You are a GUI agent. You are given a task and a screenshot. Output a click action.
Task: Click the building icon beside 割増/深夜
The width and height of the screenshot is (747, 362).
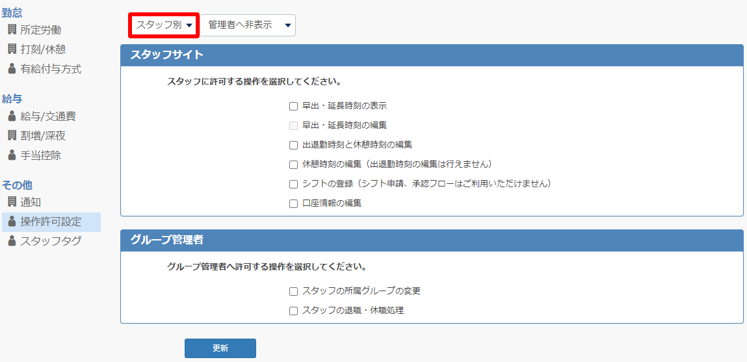(12, 135)
